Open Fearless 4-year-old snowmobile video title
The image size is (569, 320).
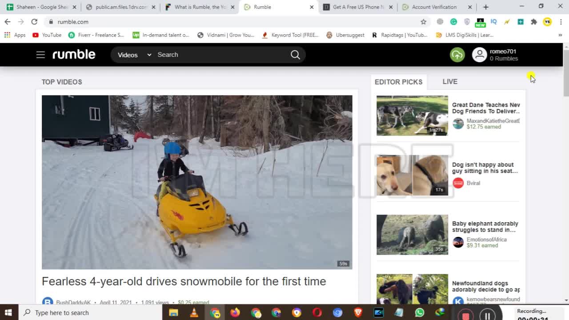(184, 281)
